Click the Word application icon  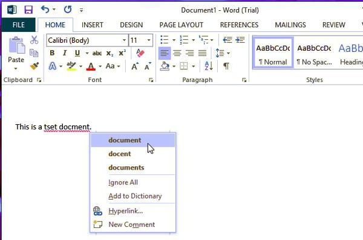pyautogui.click(x=11, y=10)
